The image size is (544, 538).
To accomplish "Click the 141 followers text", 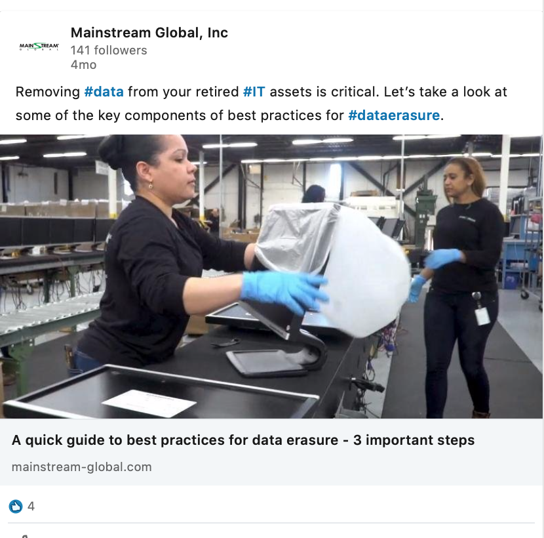I will [109, 51].
